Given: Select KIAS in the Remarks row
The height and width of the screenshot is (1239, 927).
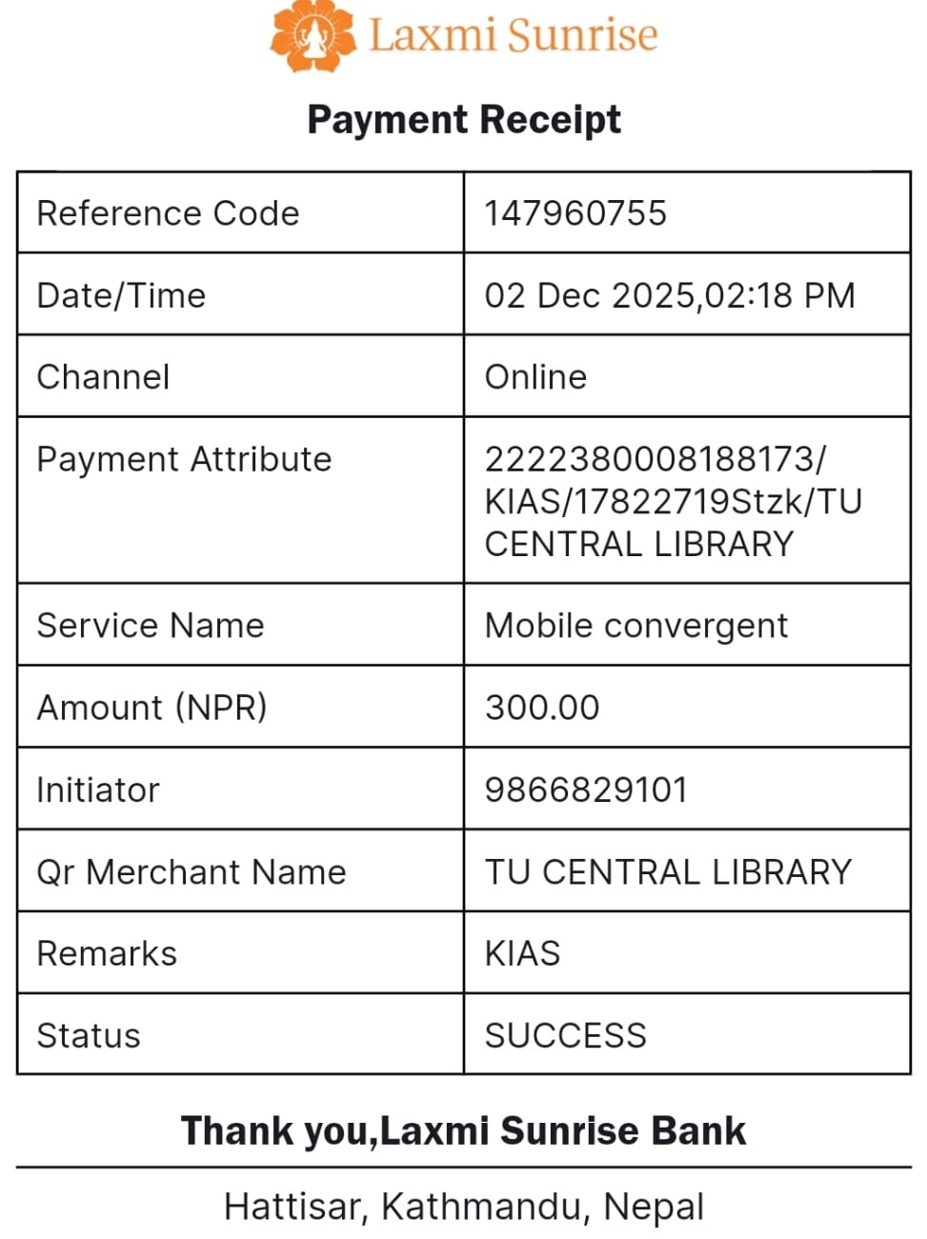Looking at the screenshot, I should pyautogui.click(x=522, y=953).
